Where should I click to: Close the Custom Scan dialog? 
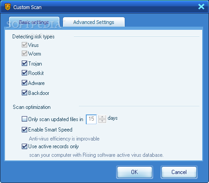click(201, 7)
